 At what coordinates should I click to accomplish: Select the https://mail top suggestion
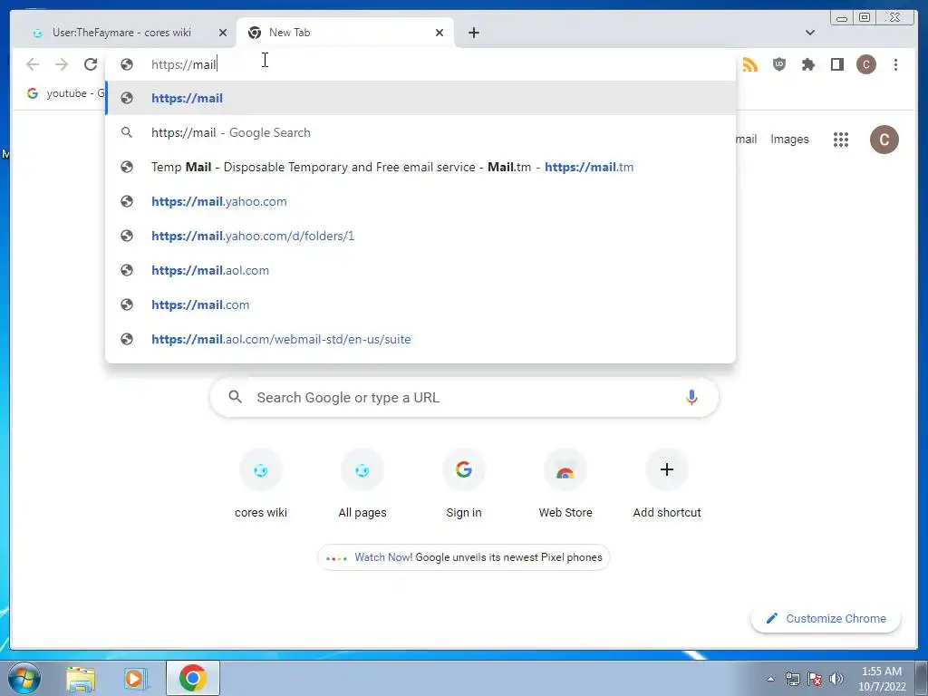(420, 98)
